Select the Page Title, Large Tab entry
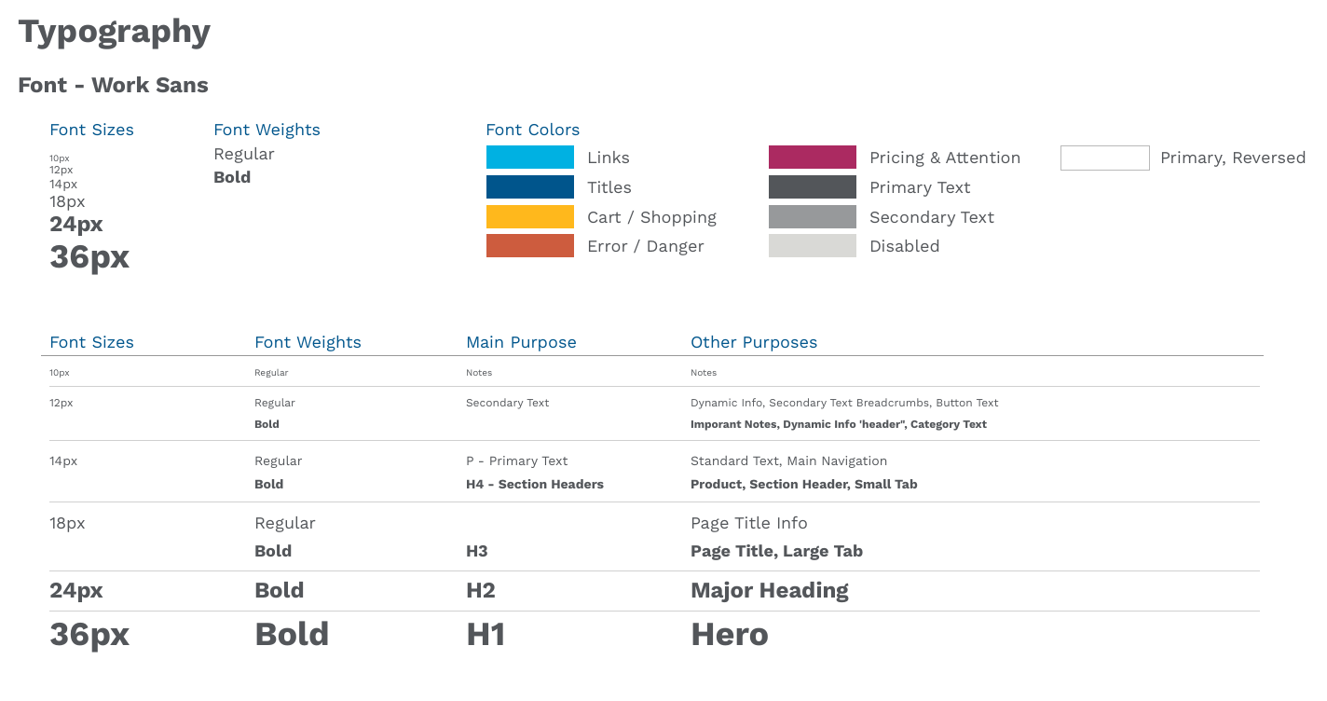The image size is (1327, 701). click(776, 551)
